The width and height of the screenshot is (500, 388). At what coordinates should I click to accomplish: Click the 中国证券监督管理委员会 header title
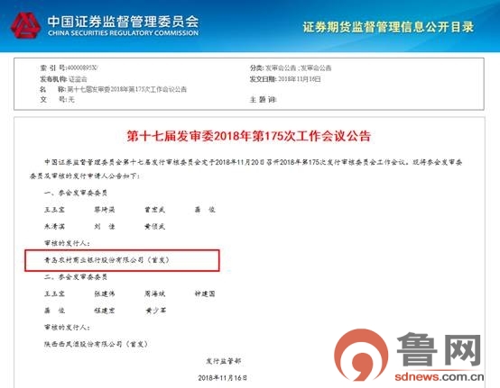123,22
